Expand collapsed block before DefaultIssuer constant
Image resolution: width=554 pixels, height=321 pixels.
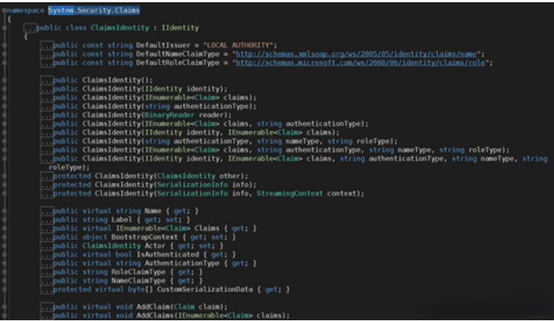(46, 46)
